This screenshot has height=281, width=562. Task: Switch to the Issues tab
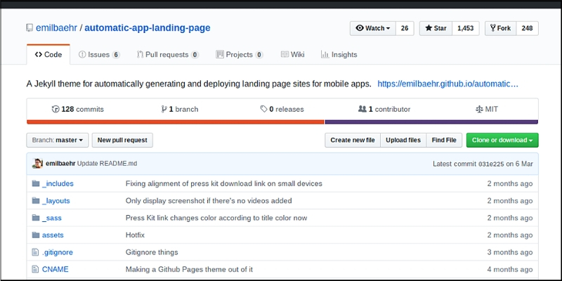[x=99, y=55]
